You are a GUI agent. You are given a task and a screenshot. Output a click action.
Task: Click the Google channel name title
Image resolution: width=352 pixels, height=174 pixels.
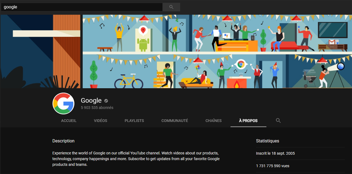tap(91, 101)
